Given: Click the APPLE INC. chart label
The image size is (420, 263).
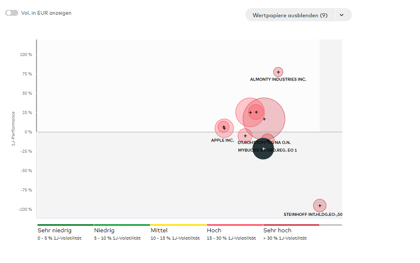Looking at the screenshot, I should point(222,140).
